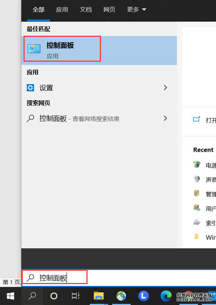The image size is (216, 305).
Task: Click the speaker sound icon under Recent
Action: coord(197,179)
